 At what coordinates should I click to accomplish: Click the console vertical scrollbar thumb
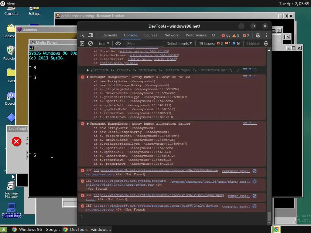(x=269, y=216)
